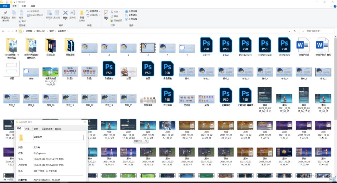Click the Delete (删除) icon in ribbon
The height and width of the screenshot is (183, 337).
[65, 14]
